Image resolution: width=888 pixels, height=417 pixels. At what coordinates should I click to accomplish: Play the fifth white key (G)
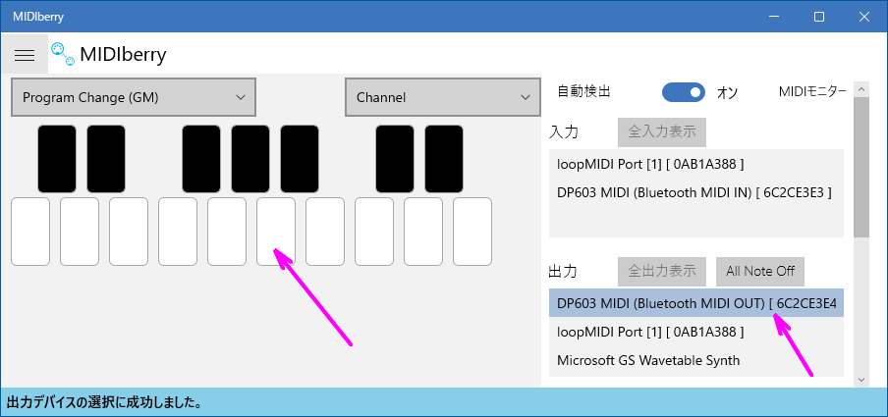[x=227, y=232]
